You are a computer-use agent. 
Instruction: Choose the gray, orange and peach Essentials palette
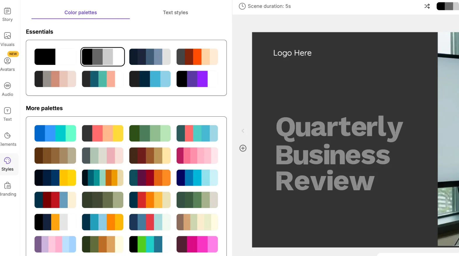tap(197, 57)
